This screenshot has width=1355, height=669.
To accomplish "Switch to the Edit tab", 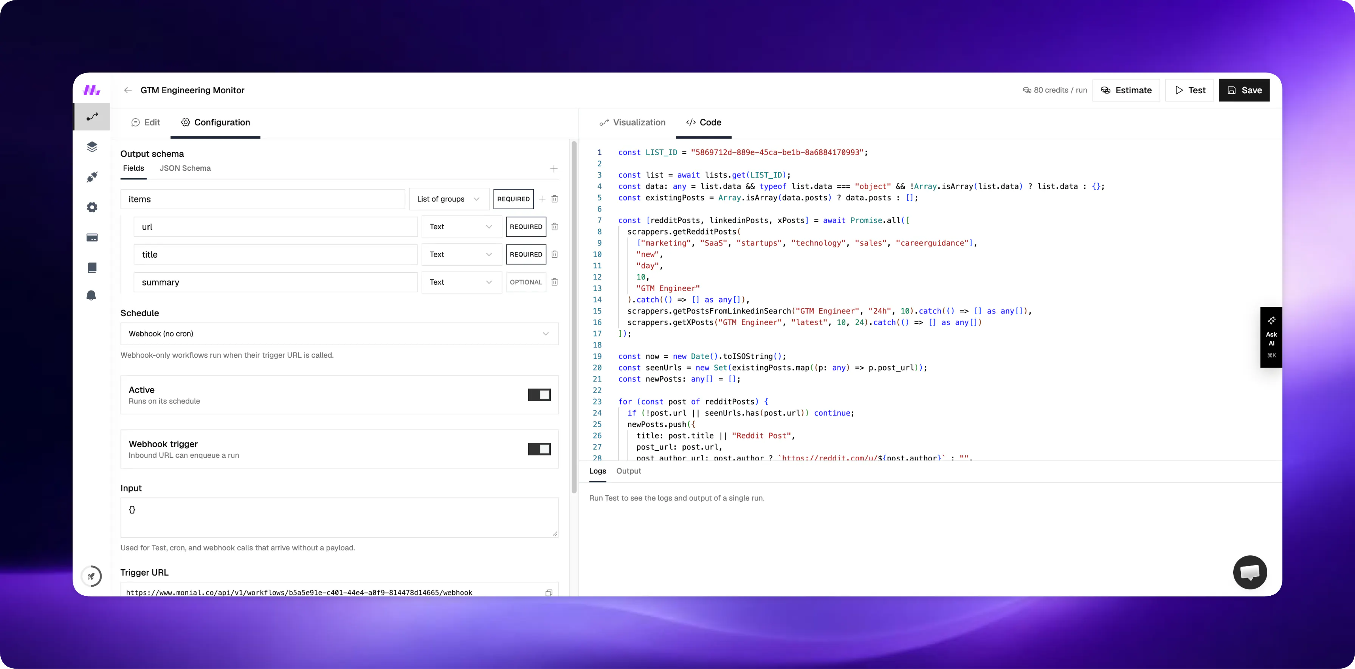I will coord(146,122).
